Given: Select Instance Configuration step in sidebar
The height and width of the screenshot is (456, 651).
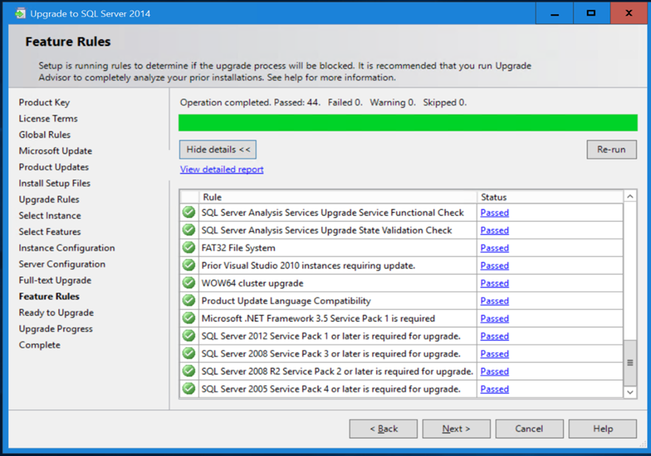Looking at the screenshot, I should click(67, 248).
